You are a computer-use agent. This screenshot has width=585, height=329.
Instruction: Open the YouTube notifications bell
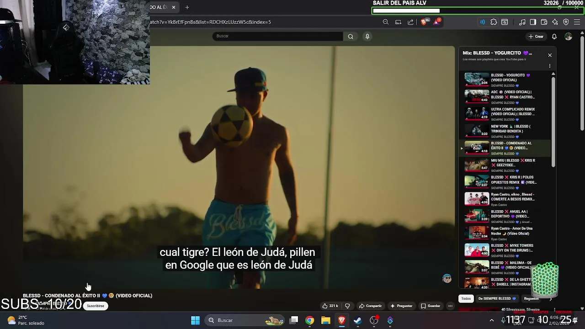[554, 37]
